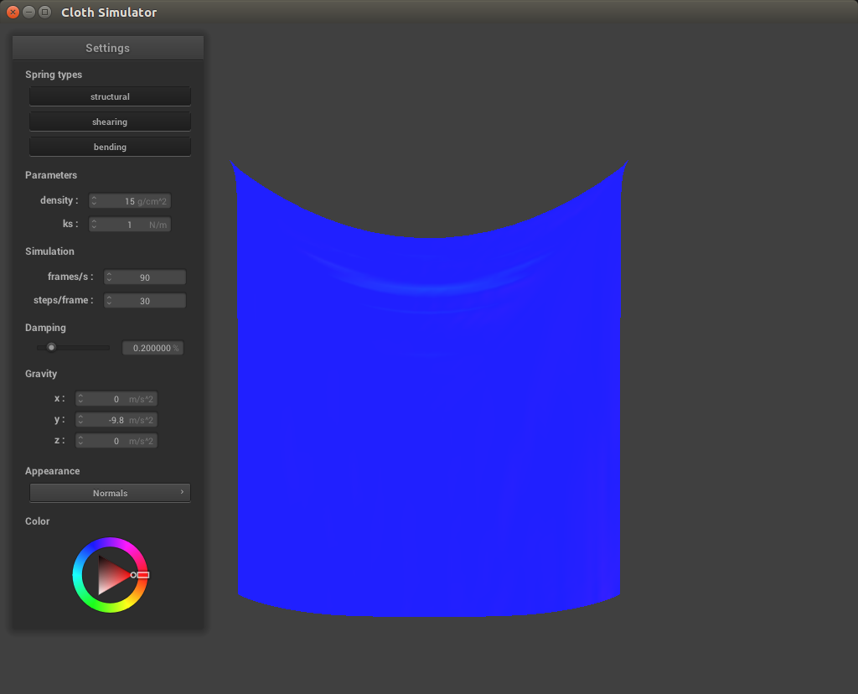The width and height of the screenshot is (858, 694).
Task: Click the density spinner arrows
Action: 94,201
